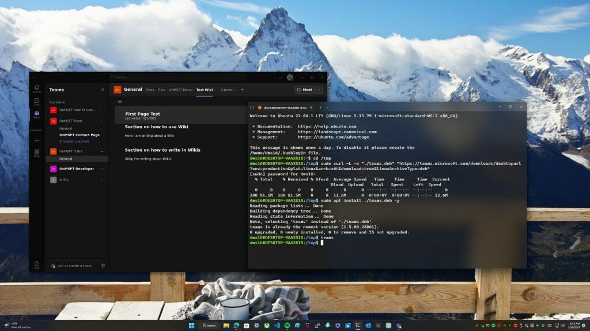
Task: Switch to the Posts tab
Action: [150, 90]
